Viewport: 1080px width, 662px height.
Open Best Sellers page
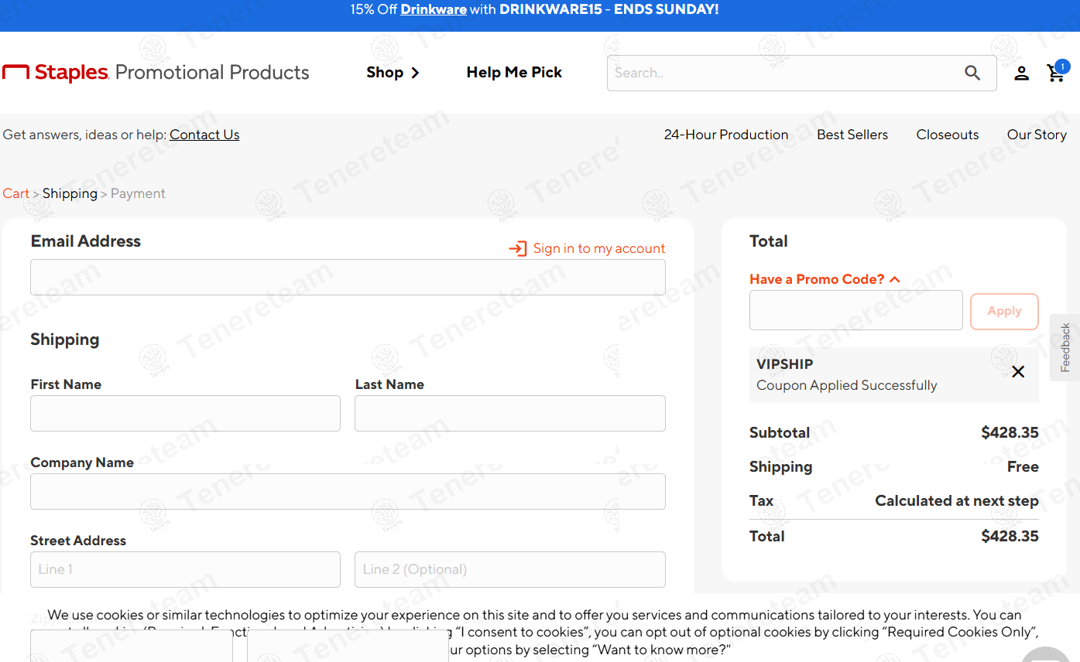tap(852, 135)
